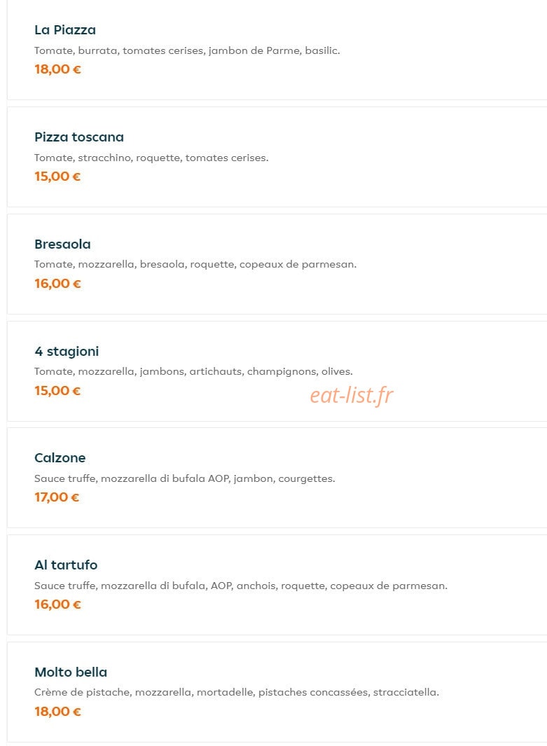Viewport: 547px width, 746px height.
Task: Select the Calzone menu item title
Action: (x=60, y=457)
